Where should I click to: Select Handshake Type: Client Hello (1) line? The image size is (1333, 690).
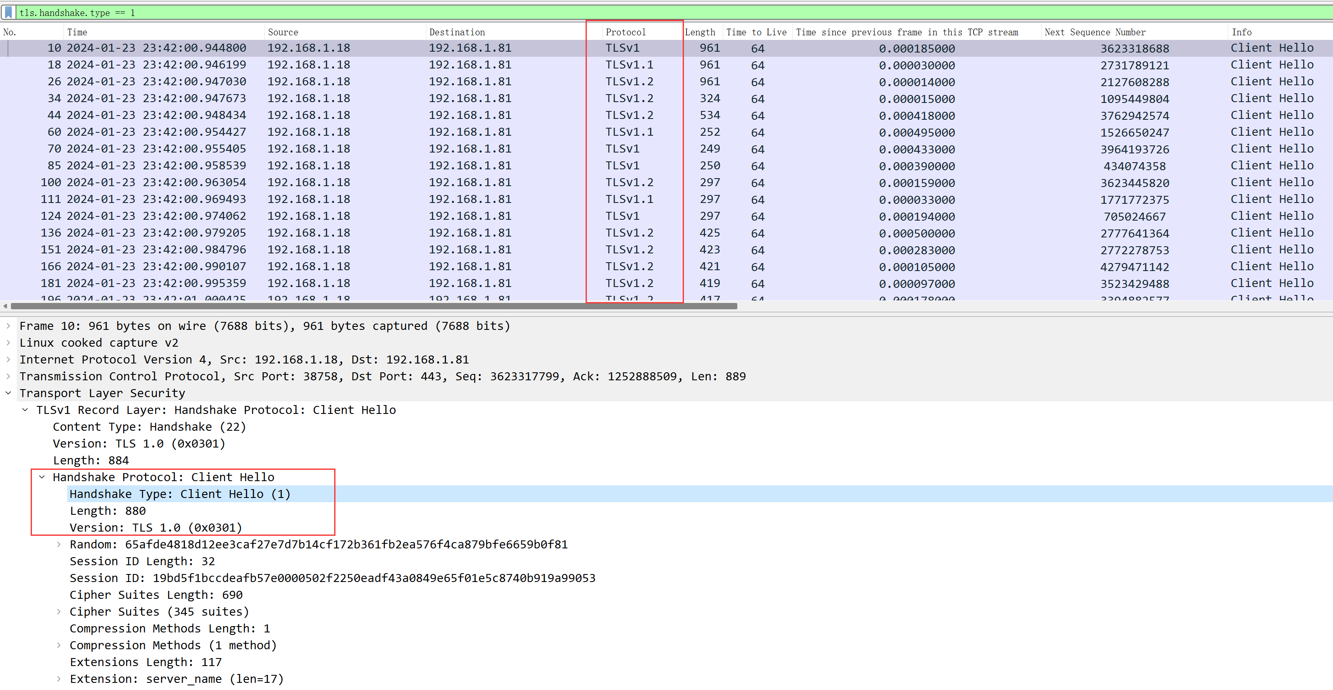180,494
